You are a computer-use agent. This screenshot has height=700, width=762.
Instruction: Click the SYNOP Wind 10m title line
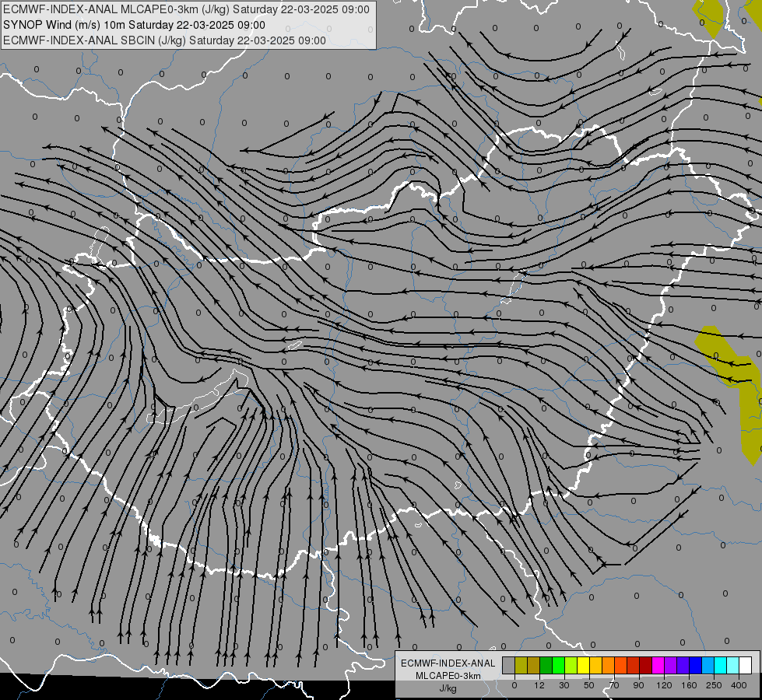[x=134, y=25]
